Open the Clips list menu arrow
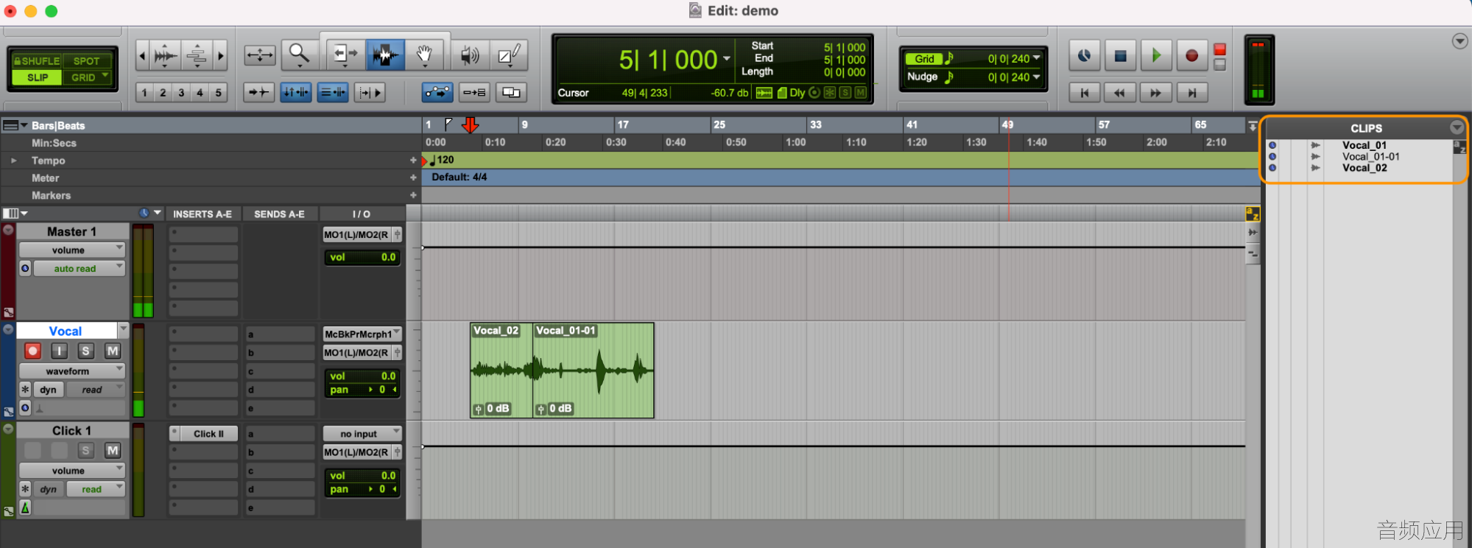This screenshot has height=548, width=1472. [1457, 127]
